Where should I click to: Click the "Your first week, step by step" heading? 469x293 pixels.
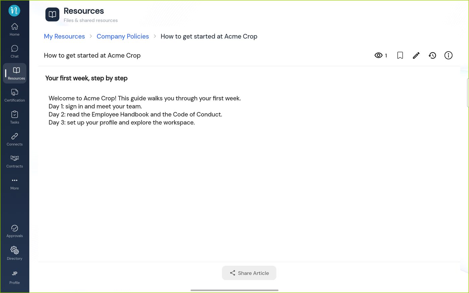(x=86, y=78)
